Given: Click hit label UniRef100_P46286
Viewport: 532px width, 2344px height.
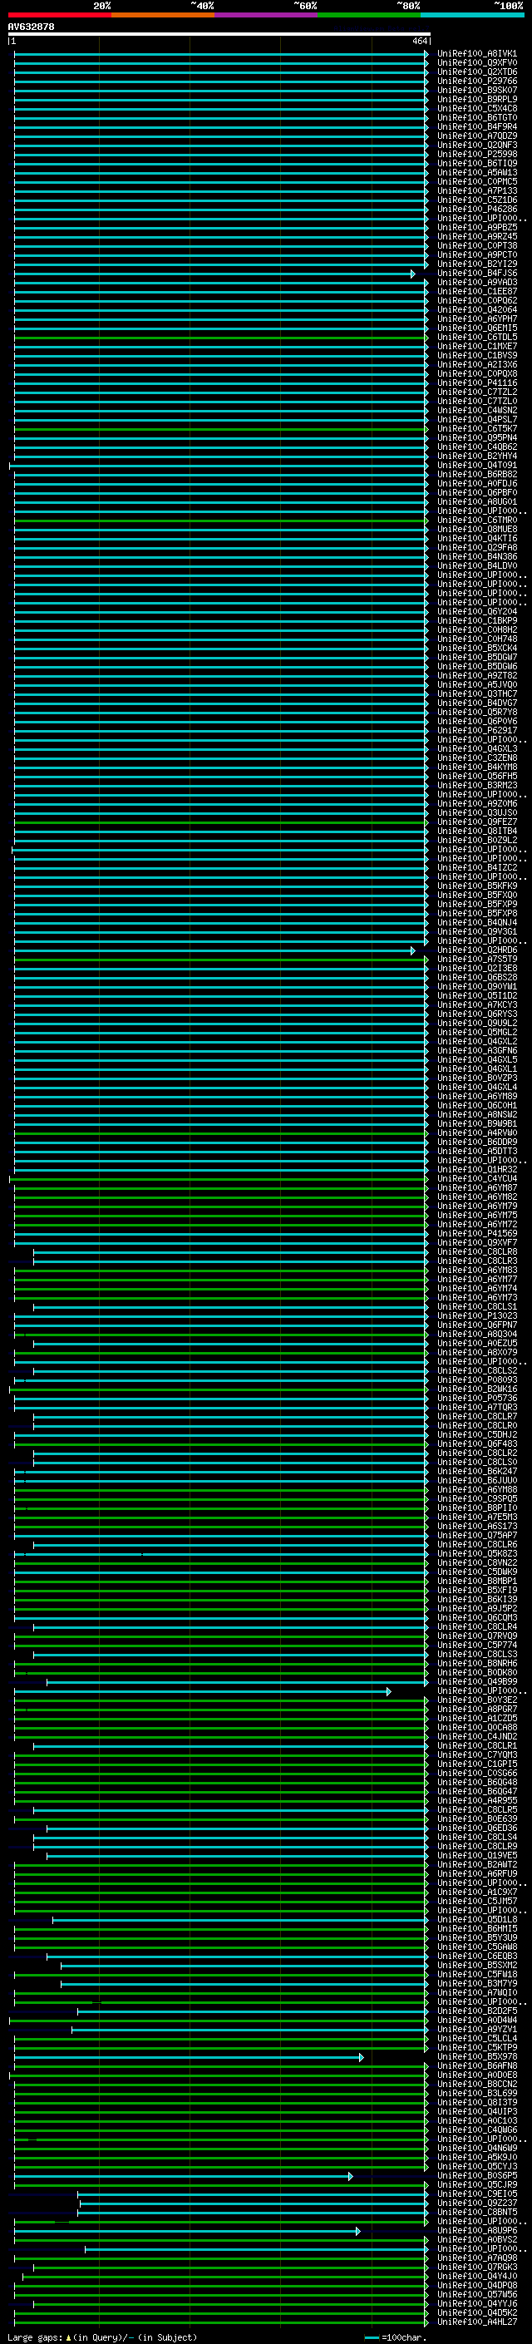Looking at the screenshot, I should pyautogui.click(x=476, y=210).
